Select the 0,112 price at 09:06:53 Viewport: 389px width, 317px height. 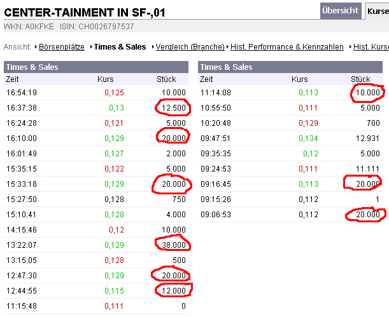(x=308, y=215)
